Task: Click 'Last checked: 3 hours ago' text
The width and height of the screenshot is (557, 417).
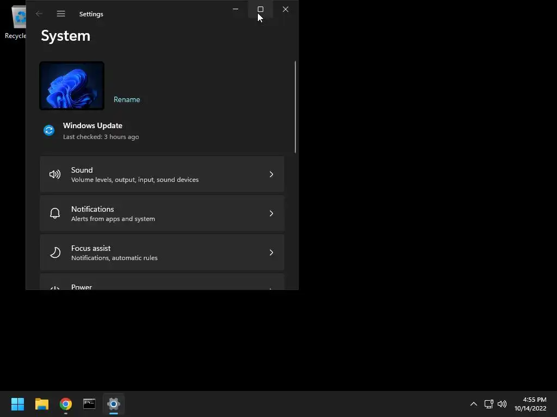Action: [101, 137]
